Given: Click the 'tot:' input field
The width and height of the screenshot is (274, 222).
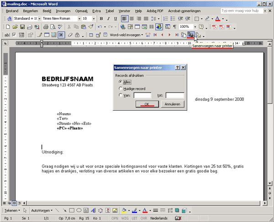Looking at the screenshot, I should (x=174, y=95).
